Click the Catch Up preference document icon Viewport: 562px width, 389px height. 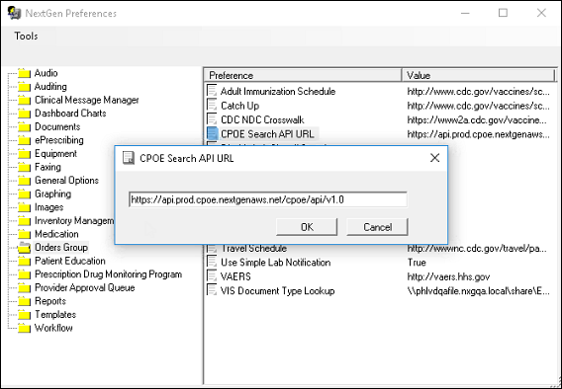tap(212, 106)
